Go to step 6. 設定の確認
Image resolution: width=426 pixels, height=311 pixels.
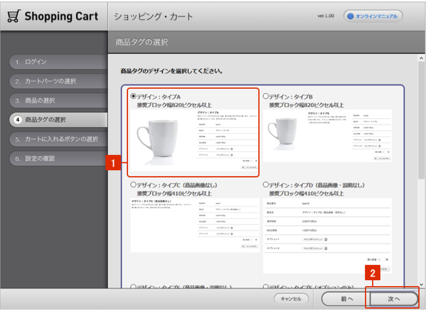58,158
